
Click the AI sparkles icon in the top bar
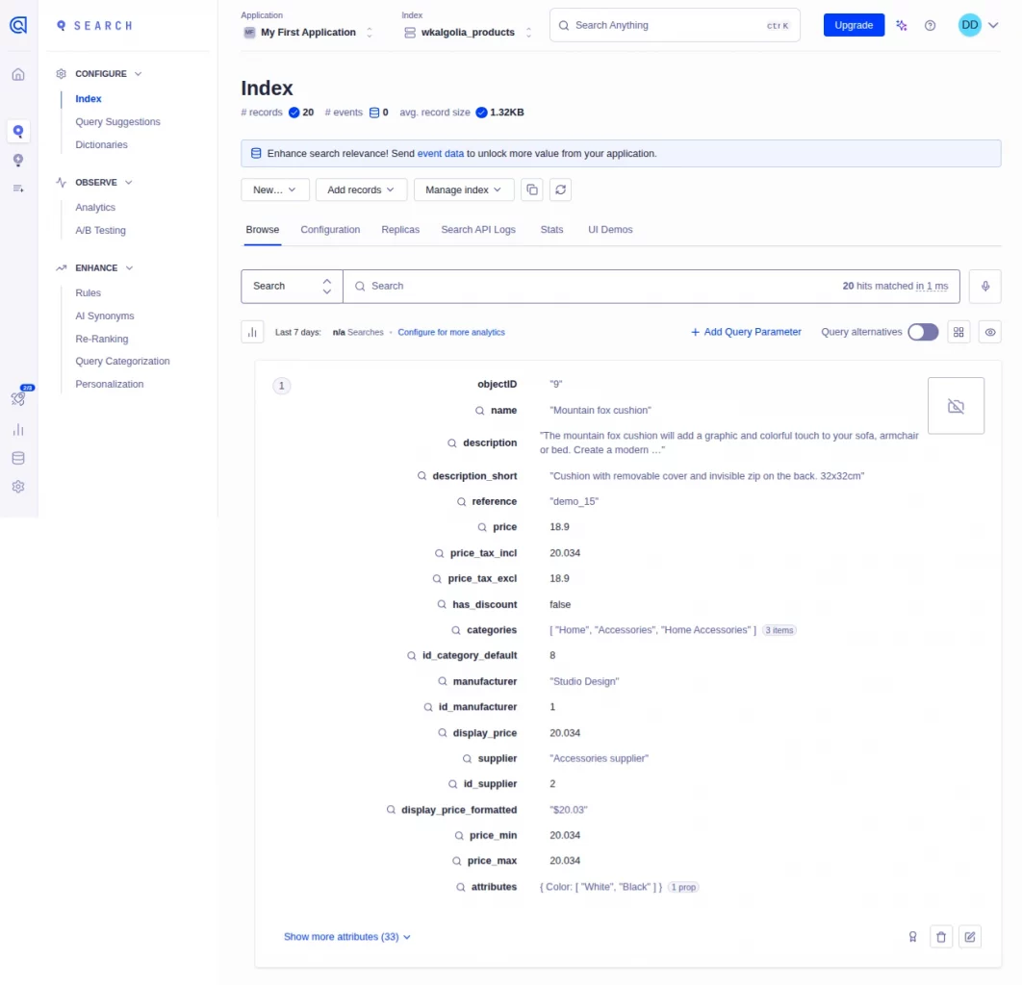point(901,25)
